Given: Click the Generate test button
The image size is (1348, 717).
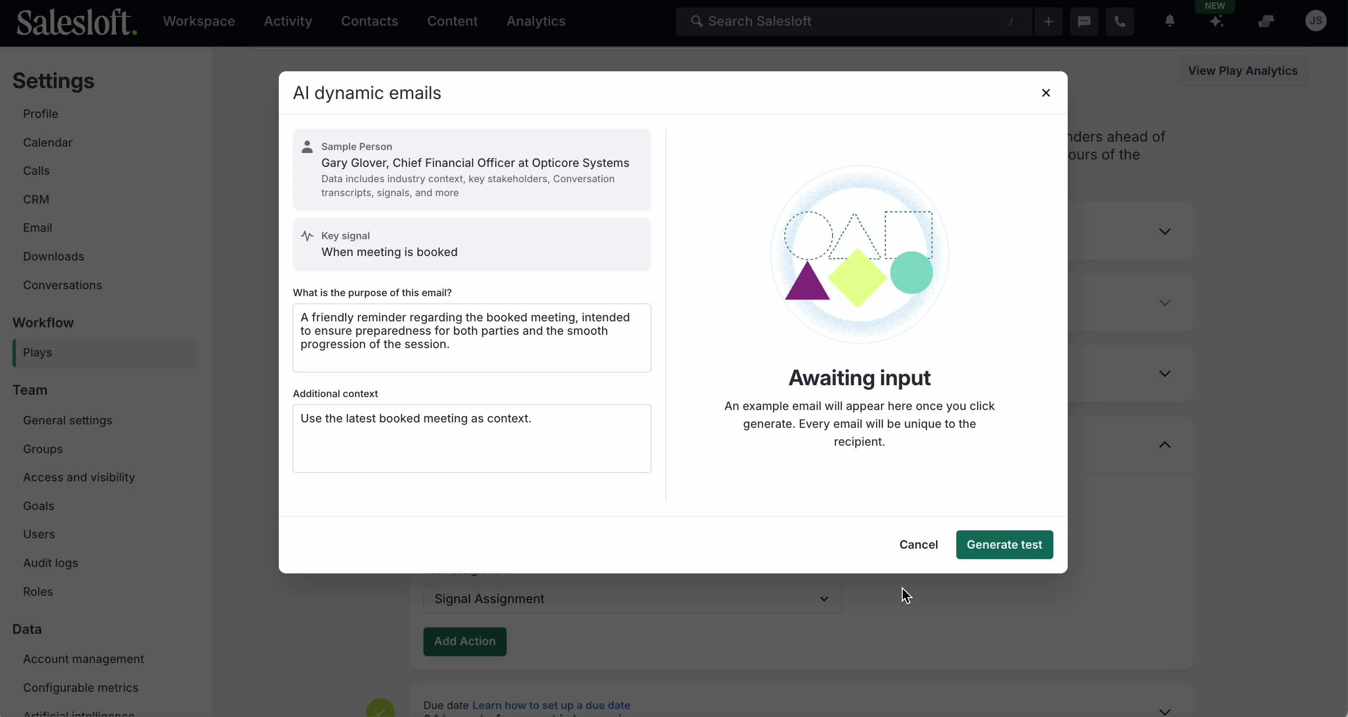Looking at the screenshot, I should (1004, 545).
